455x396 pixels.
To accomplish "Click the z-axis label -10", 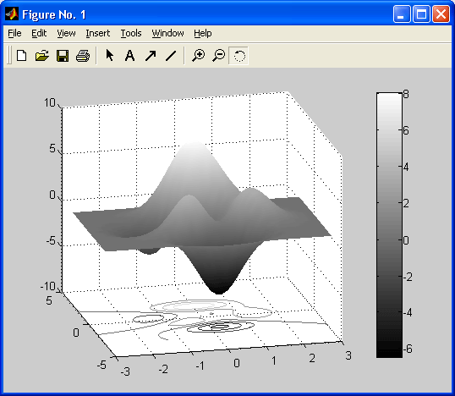I will tap(48, 286).
